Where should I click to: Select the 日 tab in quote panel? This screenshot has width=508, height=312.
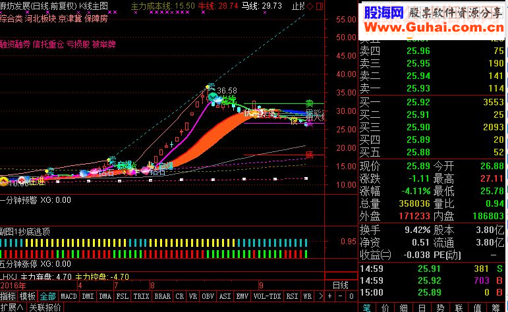[x=422, y=308]
